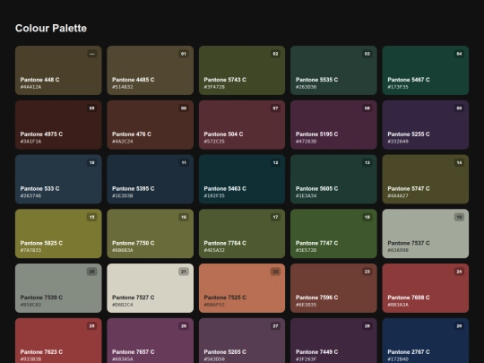Screen dimensions: 484x363
Task: Click the 16 badge on Pantone 7750 C
Action: (184, 217)
